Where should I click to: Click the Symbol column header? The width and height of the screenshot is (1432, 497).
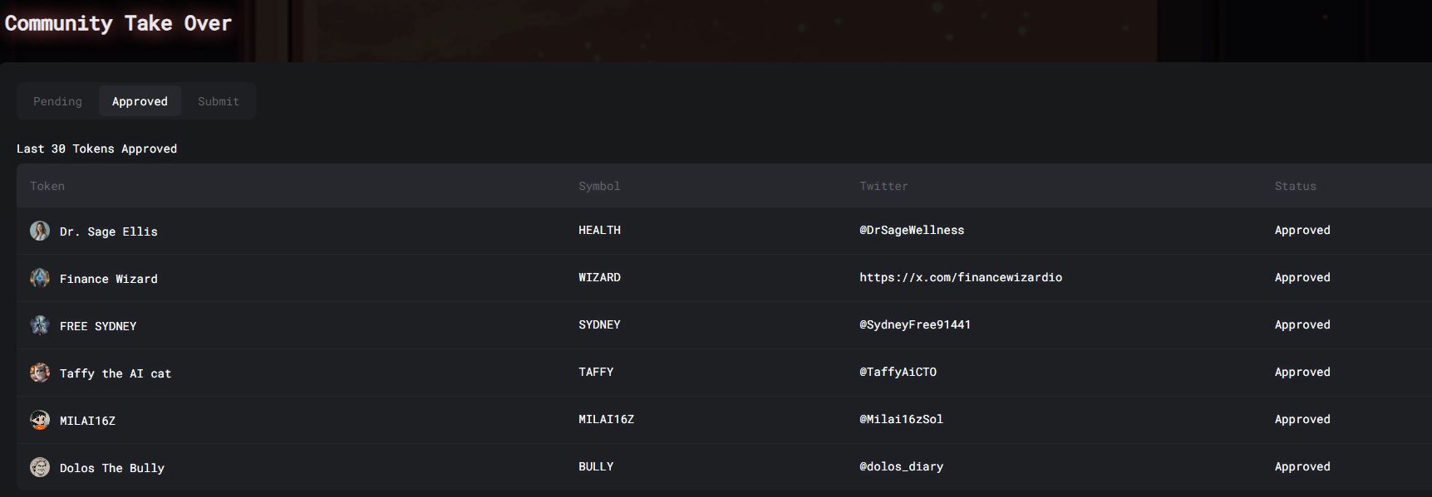tap(599, 186)
